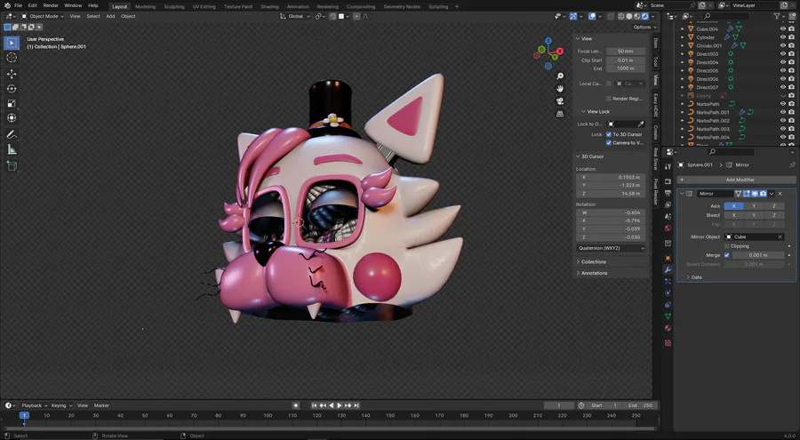The height and width of the screenshot is (440, 800).
Task: Hide NurbsPath.002 via its eye icon
Action: pyautogui.click(x=782, y=121)
